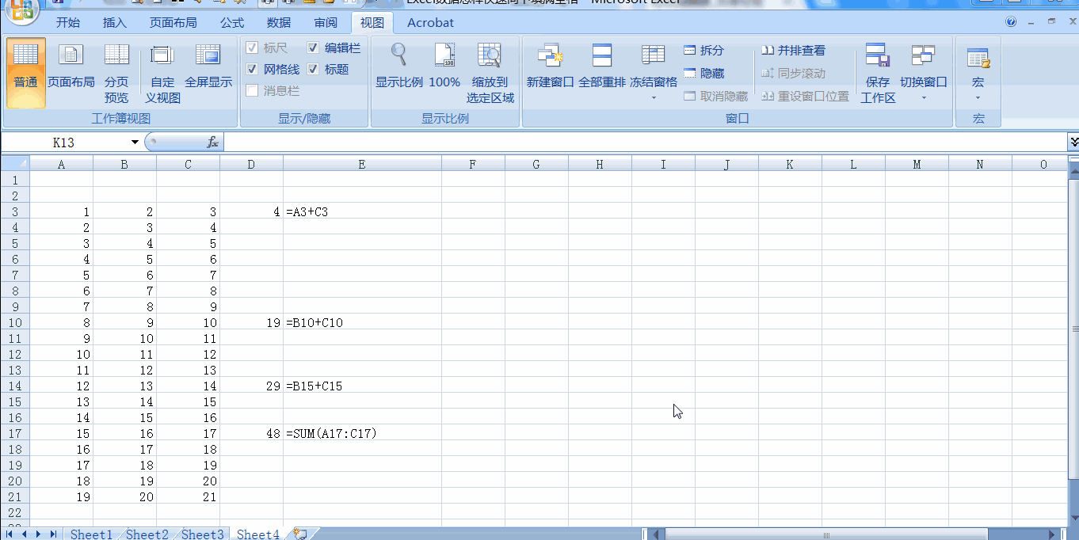
Task: Switch to Sheet2 worksheet tab
Action: tap(147, 534)
